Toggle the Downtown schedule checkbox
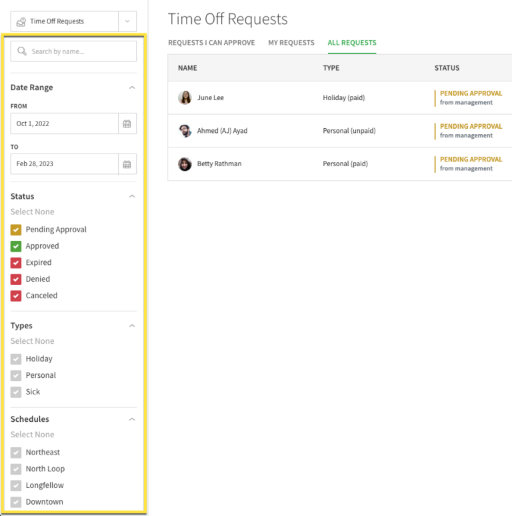This screenshot has width=512, height=516. point(16,502)
